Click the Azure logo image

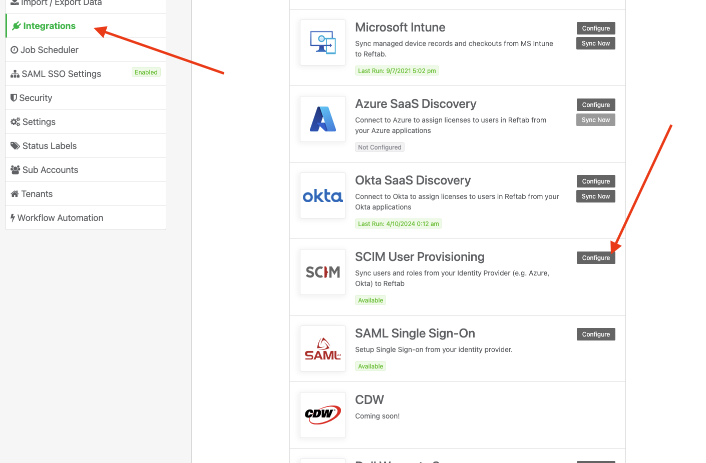pos(322,119)
